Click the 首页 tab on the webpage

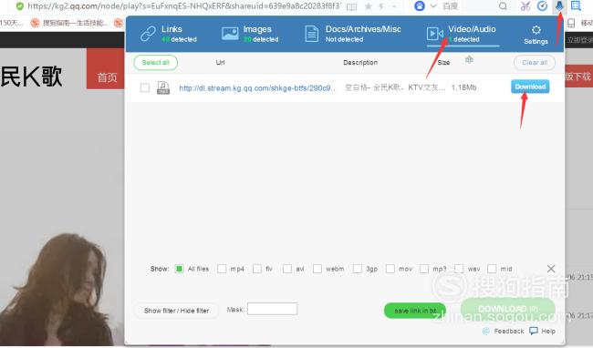click(107, 77)
